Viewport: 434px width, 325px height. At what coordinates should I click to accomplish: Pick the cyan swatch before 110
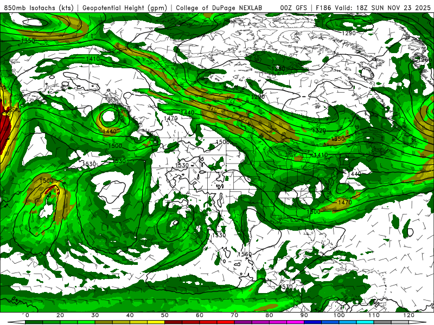[x=365, y=322]
